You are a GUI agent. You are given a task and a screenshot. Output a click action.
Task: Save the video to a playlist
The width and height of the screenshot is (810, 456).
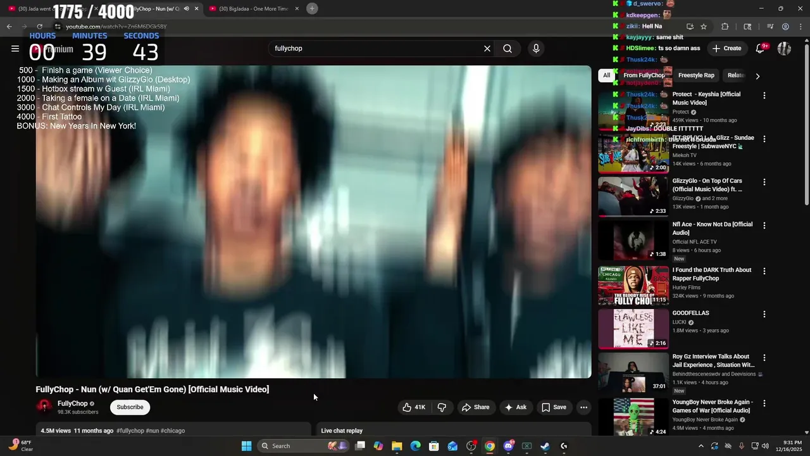click(554, 407)
